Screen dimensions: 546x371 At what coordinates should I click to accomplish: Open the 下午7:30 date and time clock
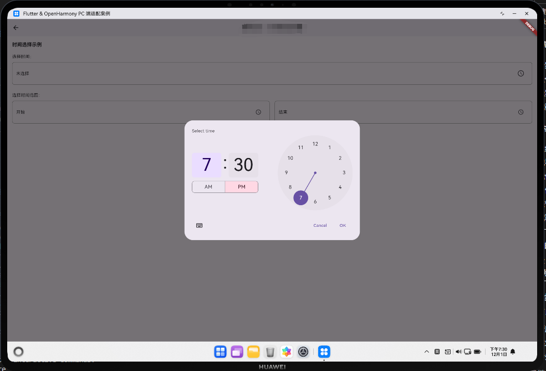point(499,352)
